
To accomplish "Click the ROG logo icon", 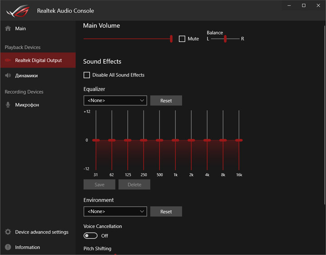I will 17,10.
